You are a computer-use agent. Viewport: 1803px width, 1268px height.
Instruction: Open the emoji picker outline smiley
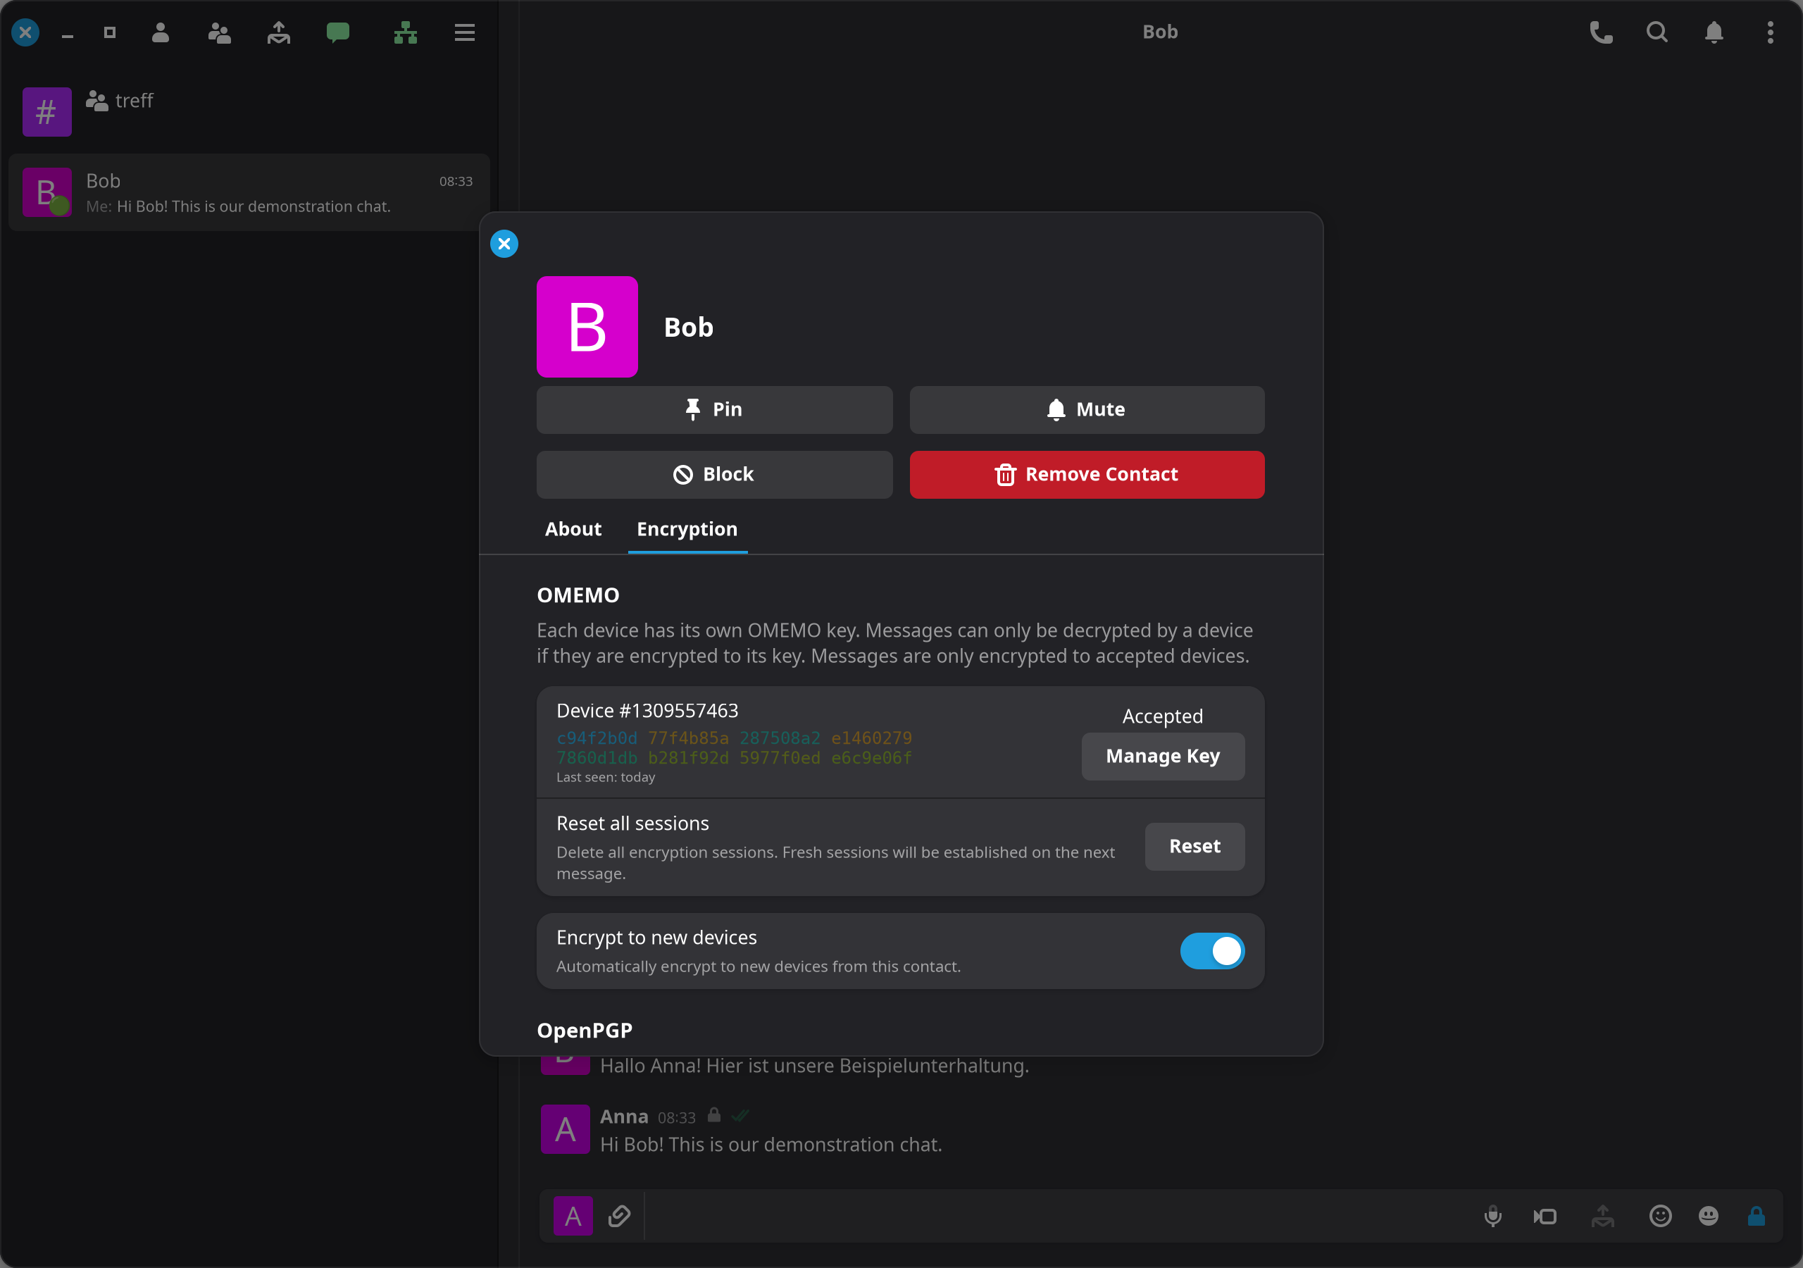[1660, 1216]
